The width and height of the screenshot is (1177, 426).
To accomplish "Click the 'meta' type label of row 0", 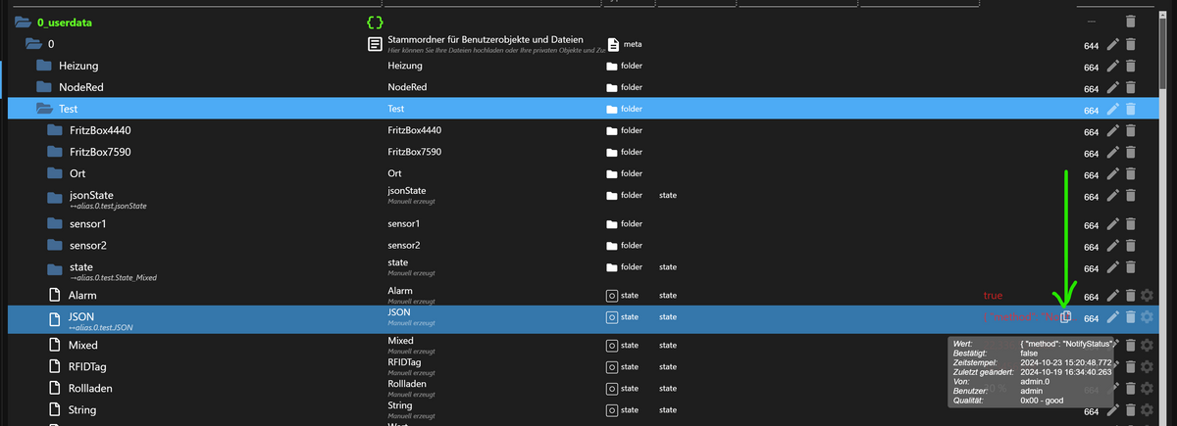I will click(x=633, y=44).
